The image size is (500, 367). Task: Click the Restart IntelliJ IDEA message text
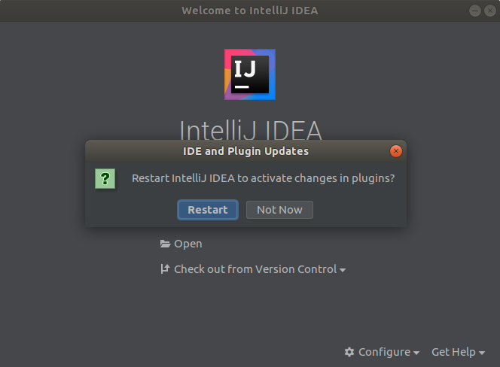(x=263, y=178)
